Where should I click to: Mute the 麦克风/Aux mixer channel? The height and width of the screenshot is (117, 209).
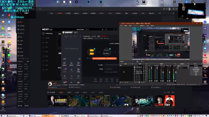tap(152, 81)
